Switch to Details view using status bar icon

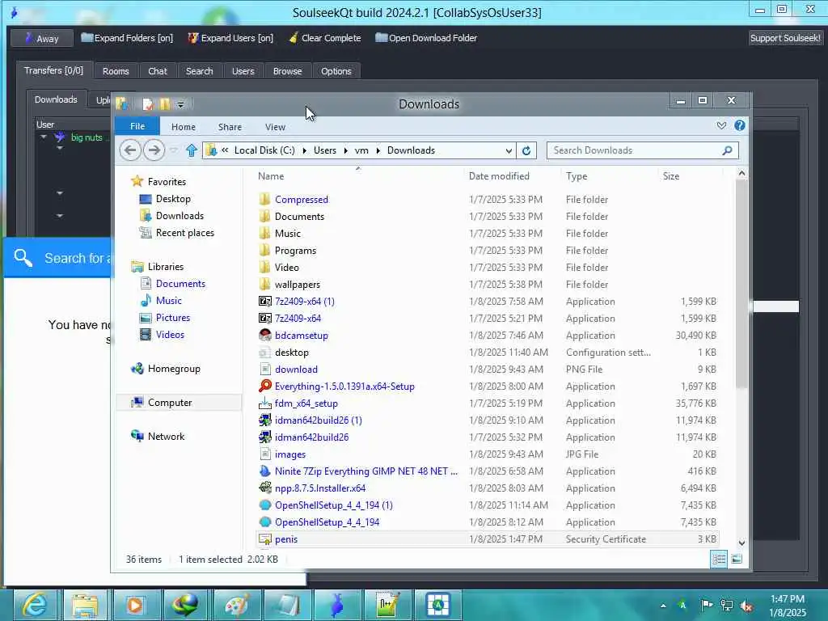[719, 560]
